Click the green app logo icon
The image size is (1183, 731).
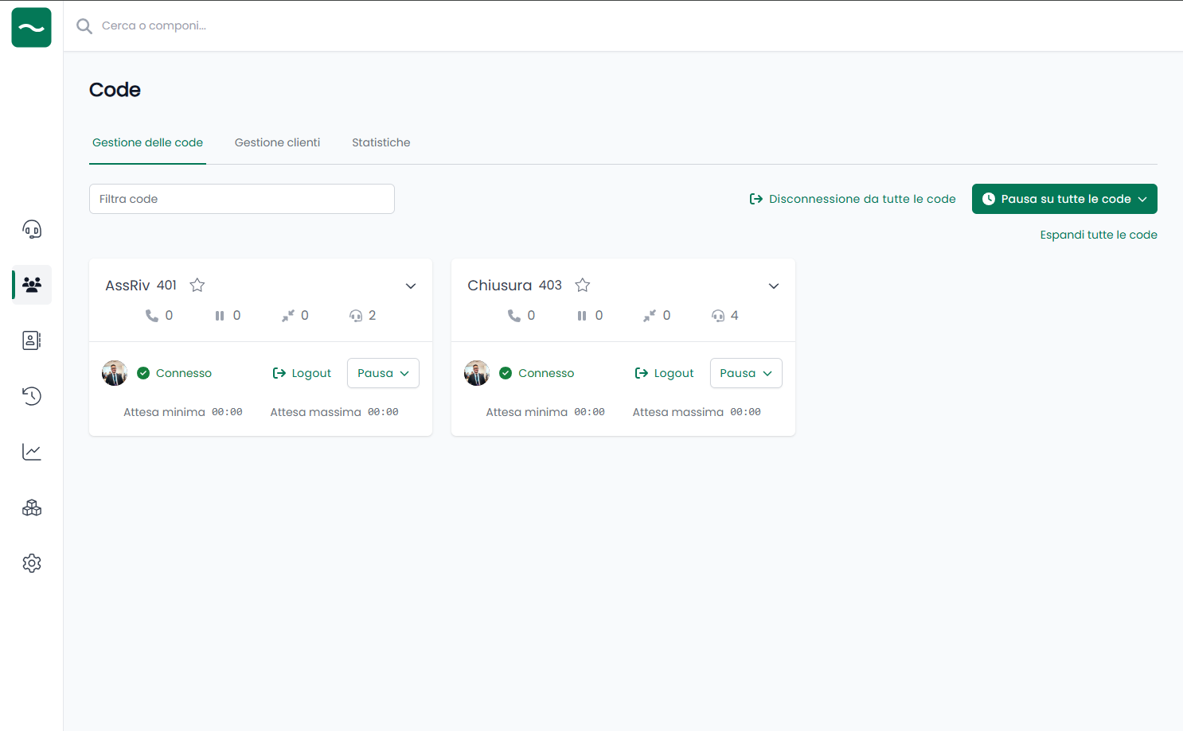click(32, 28)
